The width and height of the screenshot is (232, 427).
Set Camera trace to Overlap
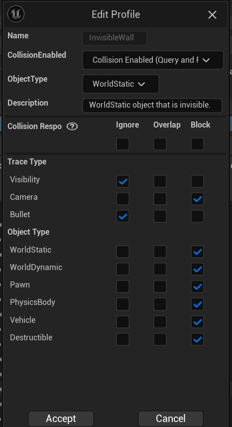click(160, 199)
